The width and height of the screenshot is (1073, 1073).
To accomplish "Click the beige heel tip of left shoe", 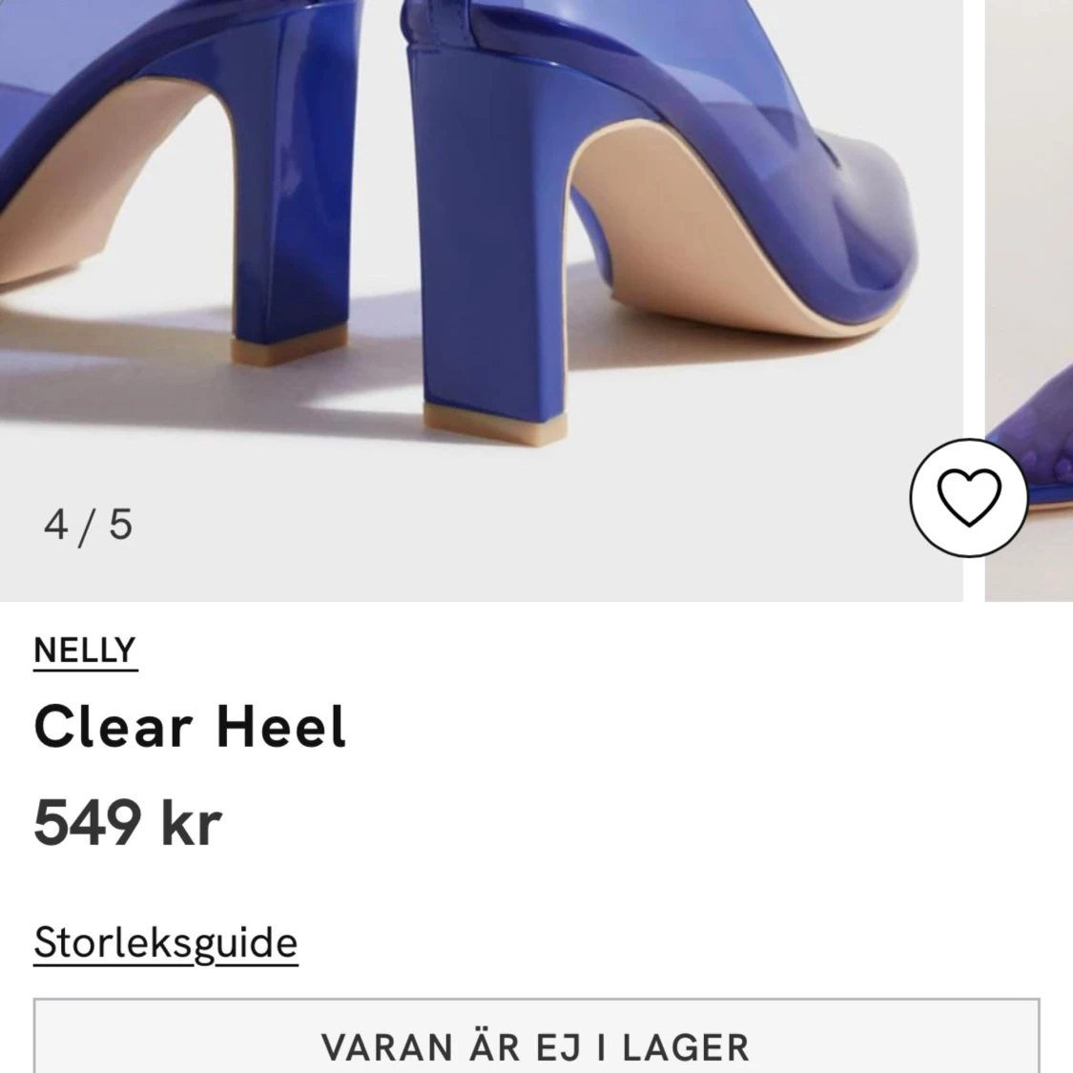I will pos(287,345).
